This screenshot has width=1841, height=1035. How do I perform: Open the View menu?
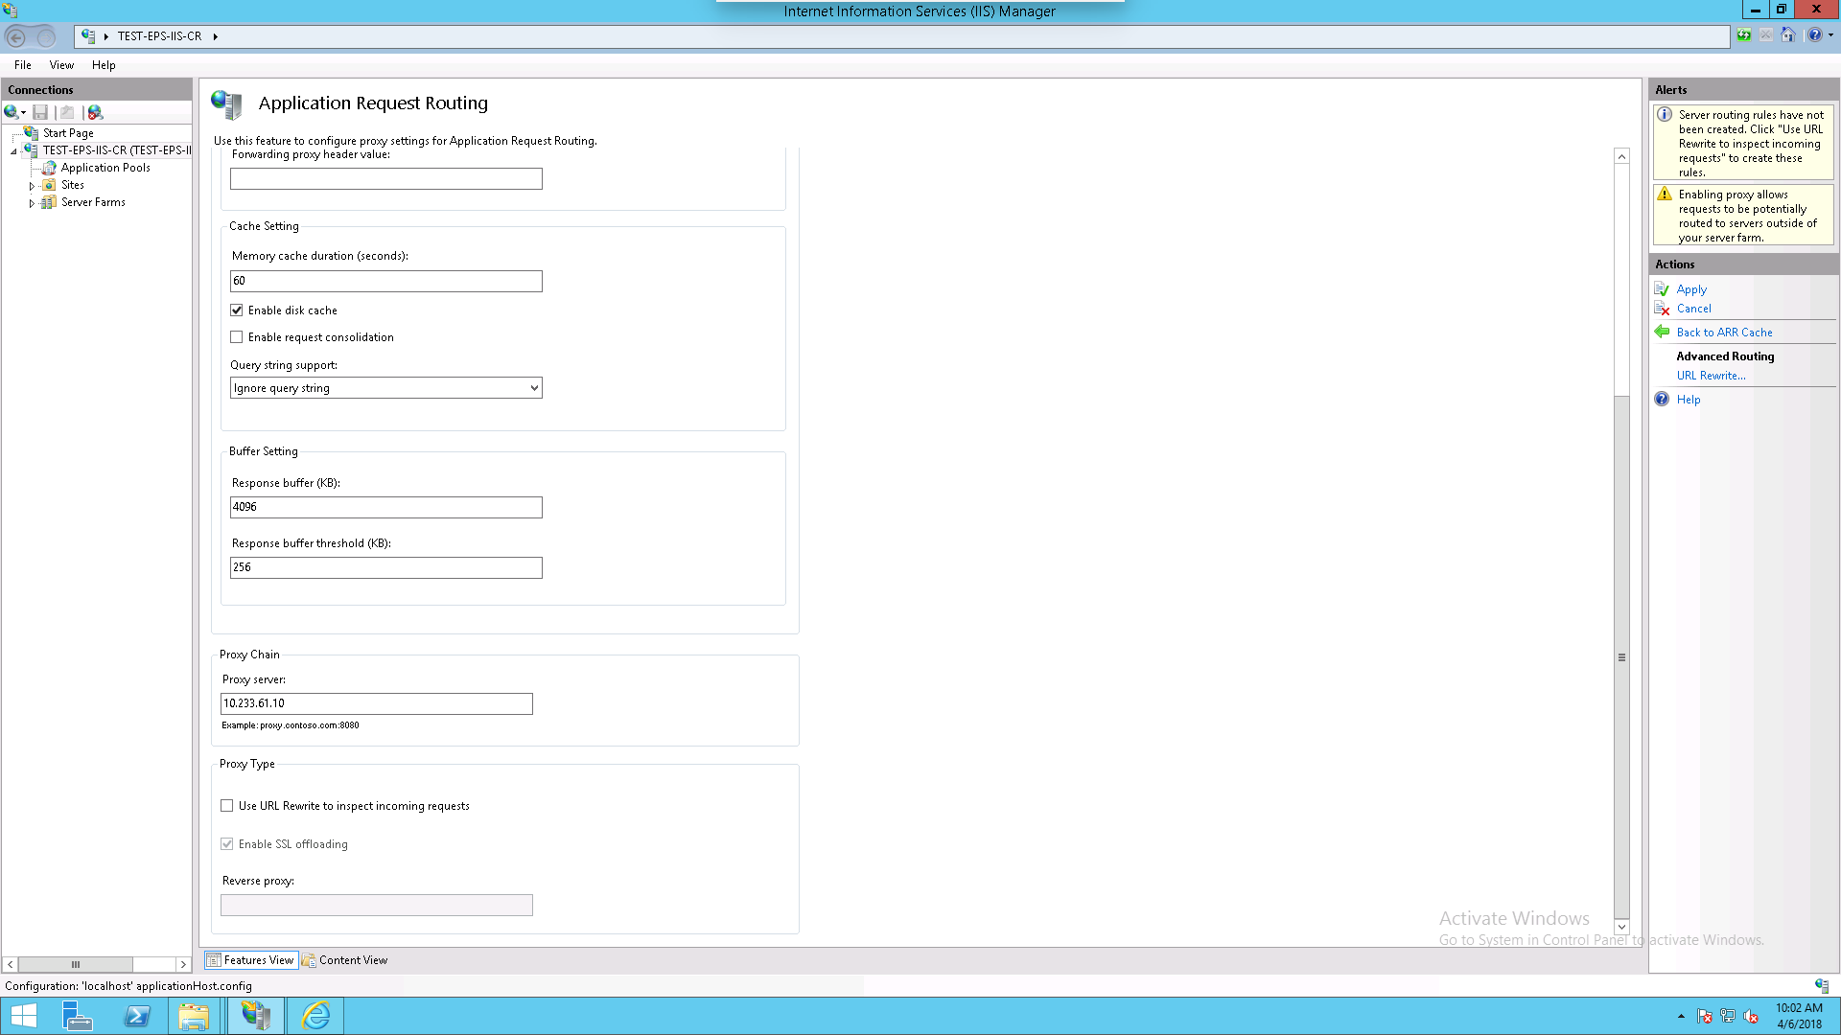(x=61, y=65)
